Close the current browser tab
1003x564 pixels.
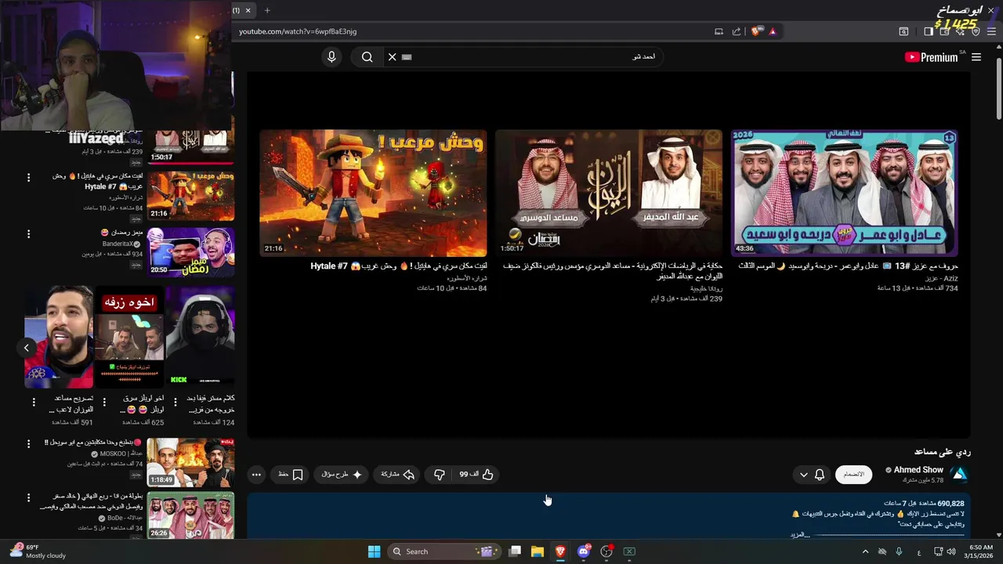[248, 10]
